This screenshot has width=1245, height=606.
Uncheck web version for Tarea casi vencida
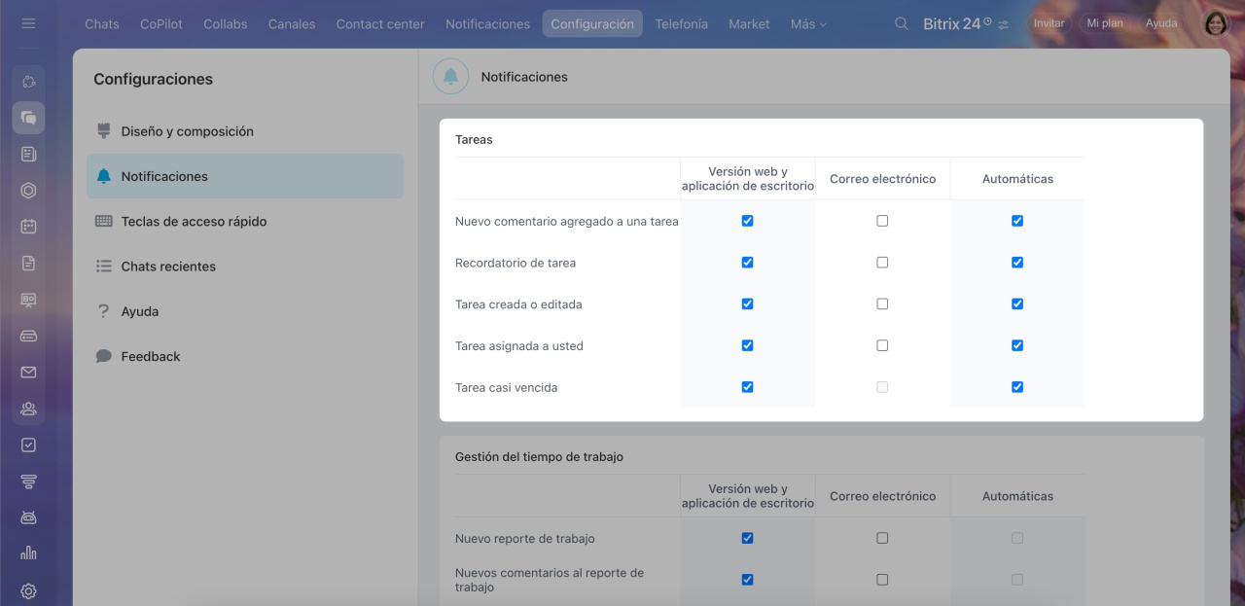tap(747, 387)
